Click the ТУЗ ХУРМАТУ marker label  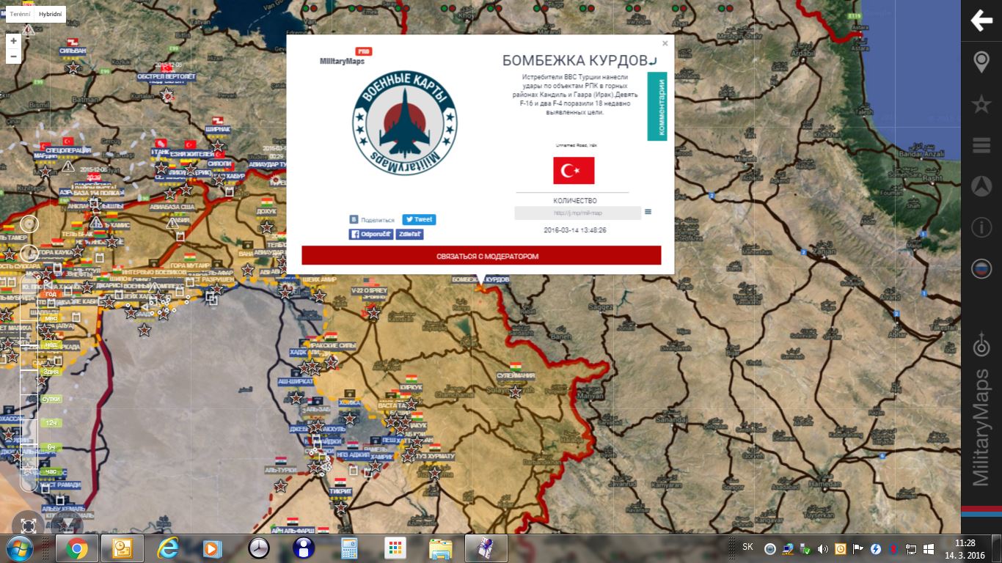(x=435, y=456)
